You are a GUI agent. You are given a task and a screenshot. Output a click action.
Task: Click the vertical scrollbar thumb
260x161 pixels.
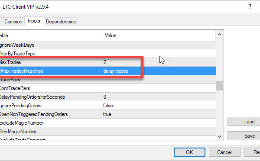pyautogui.click(x=219, y=85)
